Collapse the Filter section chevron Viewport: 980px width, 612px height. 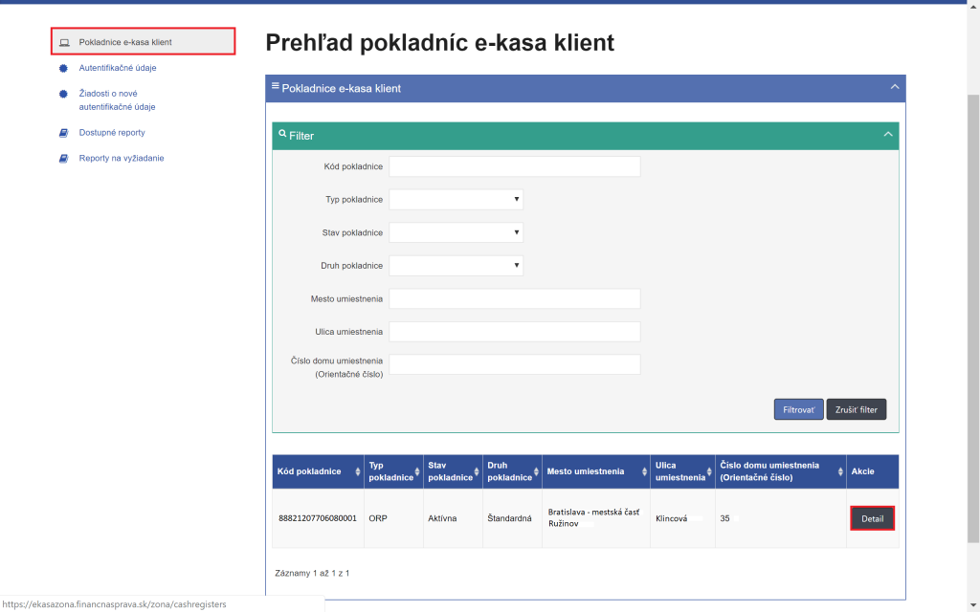pos(887,134)
